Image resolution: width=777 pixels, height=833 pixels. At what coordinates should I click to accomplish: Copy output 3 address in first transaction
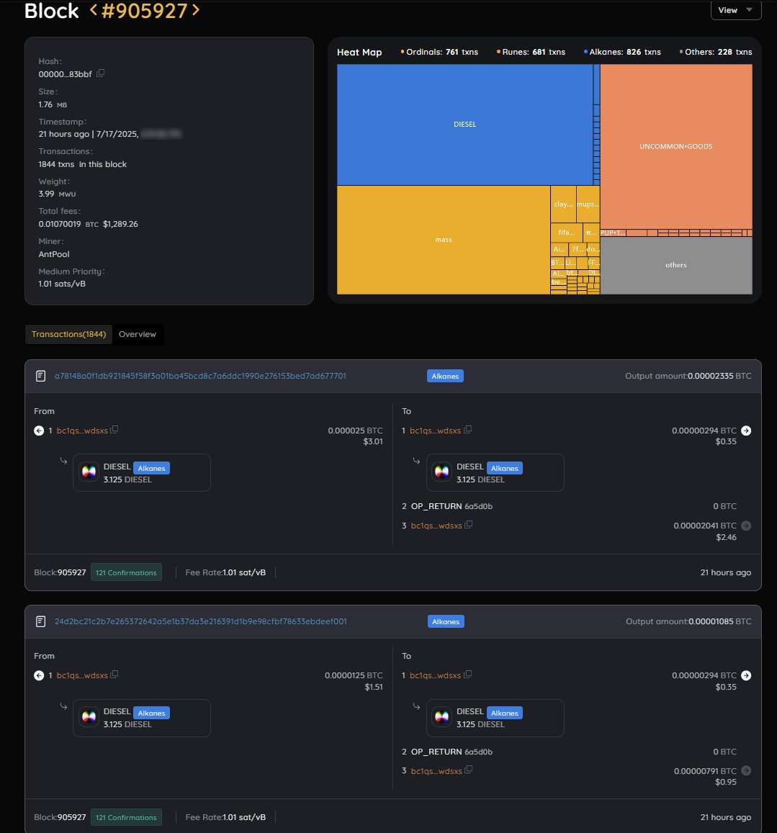pyautogui.click(x=468, y=525)
